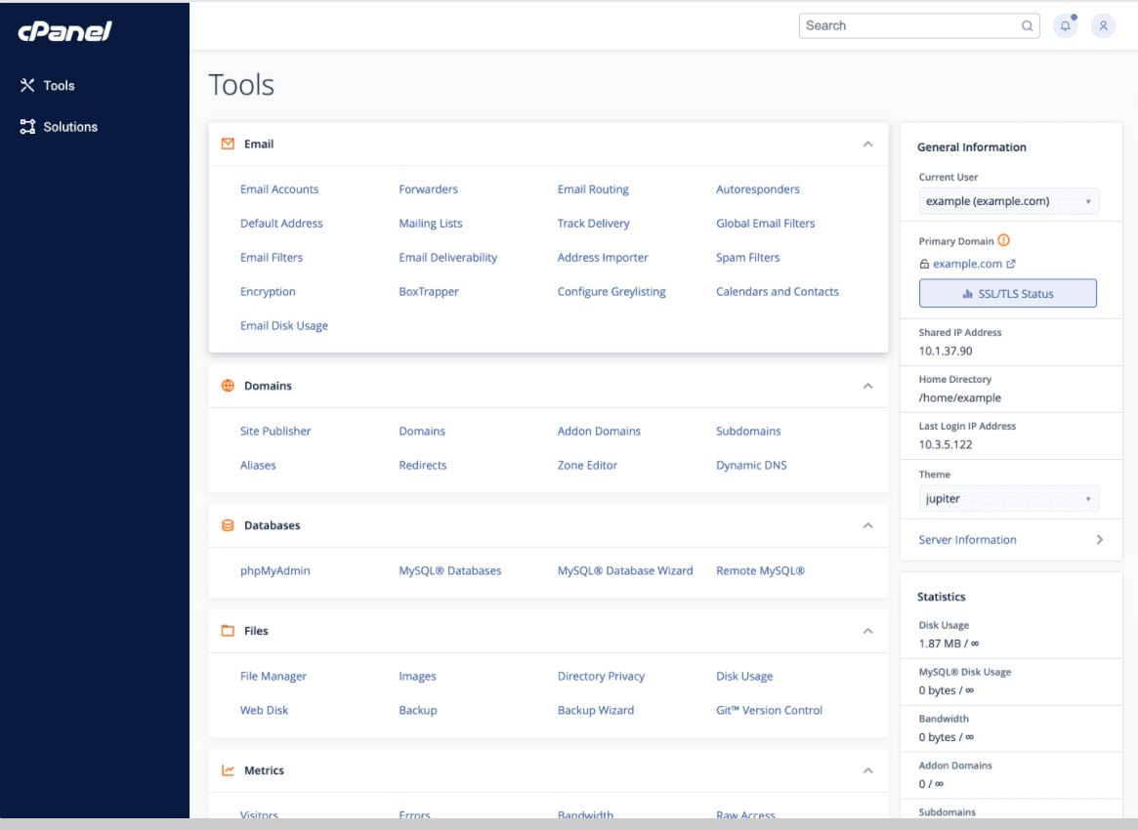Open Address Importer
The height and width of the screenshot is (830, 1138).
(x=603, y=258)
